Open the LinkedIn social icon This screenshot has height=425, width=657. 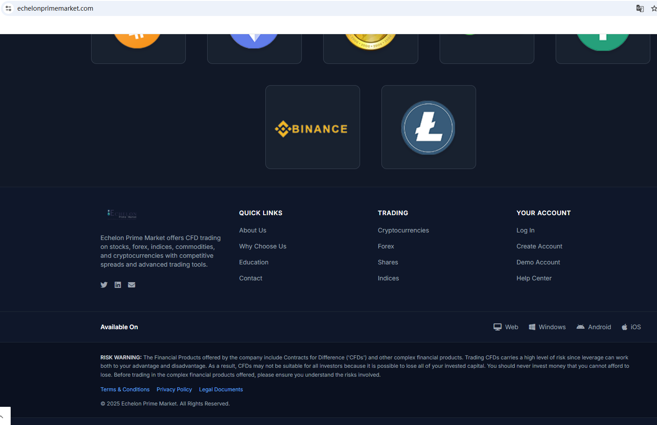coord(118,285)
